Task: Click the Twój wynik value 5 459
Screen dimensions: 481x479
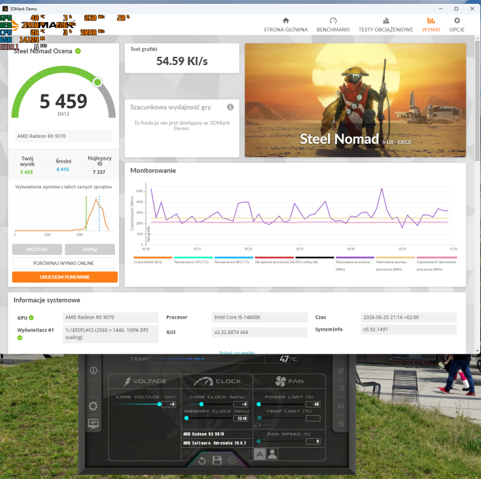Action: tap(26, 172)
